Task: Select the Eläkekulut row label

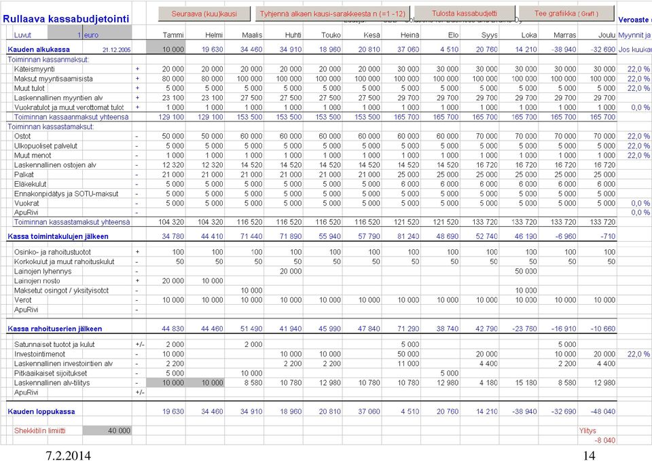Action: pyautogui.click(x=31, y=184)
